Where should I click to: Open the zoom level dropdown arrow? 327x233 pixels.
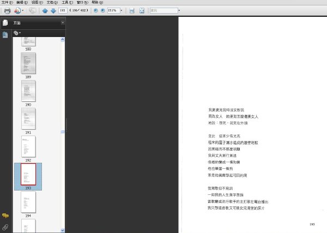(122, 10)
